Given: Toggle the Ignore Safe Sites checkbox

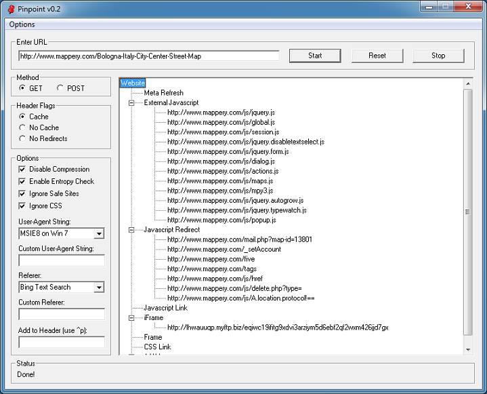Looking at the screenshot, I should 22,194.
